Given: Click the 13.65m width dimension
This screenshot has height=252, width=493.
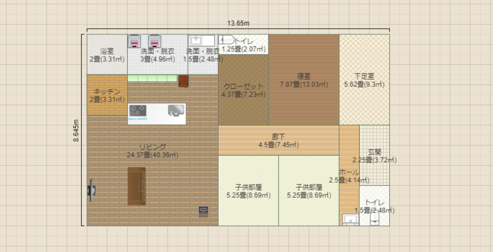Looking at the screenshot, I should (x=238, y=24).
